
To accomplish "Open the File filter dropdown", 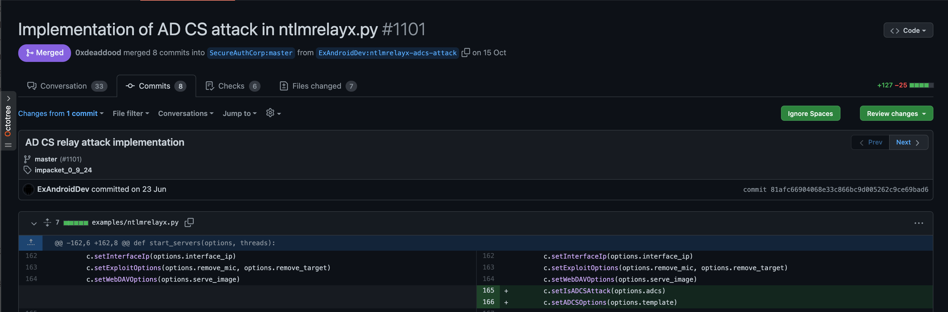I will click(131, 113).
